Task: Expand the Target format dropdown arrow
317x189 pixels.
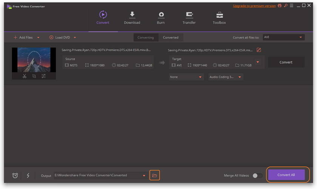Action: tap(258, 62)
